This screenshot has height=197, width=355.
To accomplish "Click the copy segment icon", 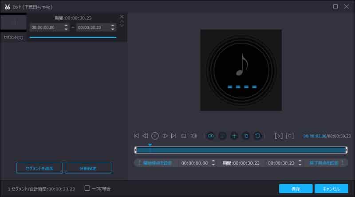I will coord(246,136).
